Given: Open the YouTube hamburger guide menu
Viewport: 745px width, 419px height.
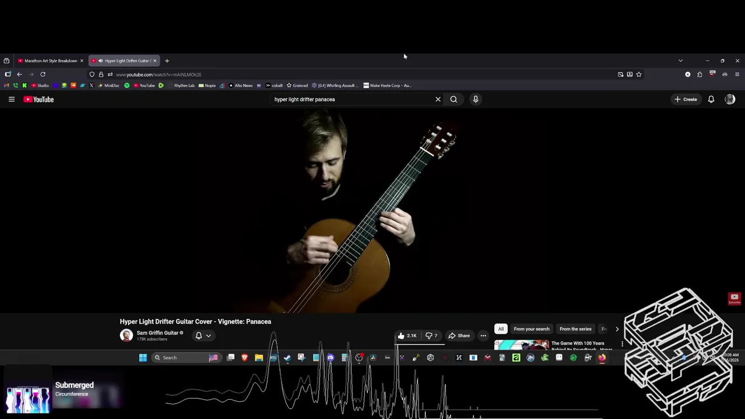Looking at the screenshot, I should (12, 100).
